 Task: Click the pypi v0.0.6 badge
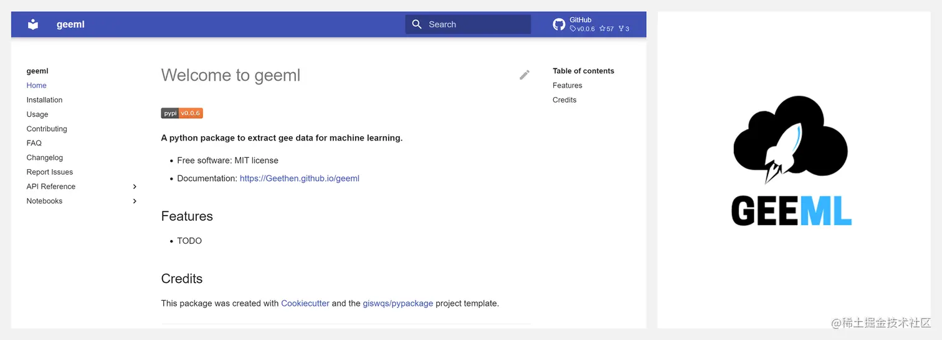coord(182,113)
